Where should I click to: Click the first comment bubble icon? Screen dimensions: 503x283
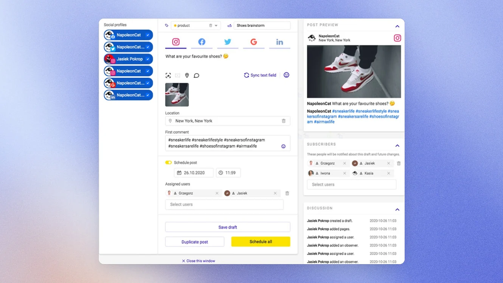tap(196, 75)
